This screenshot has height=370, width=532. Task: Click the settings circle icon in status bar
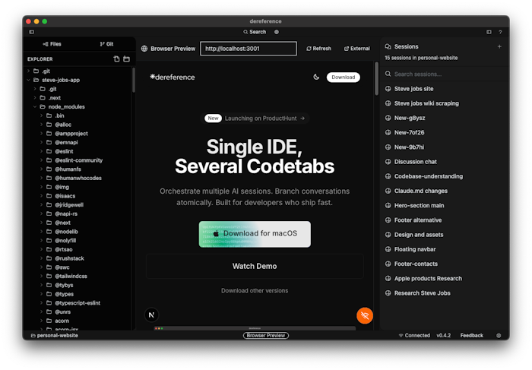[499, 335]
